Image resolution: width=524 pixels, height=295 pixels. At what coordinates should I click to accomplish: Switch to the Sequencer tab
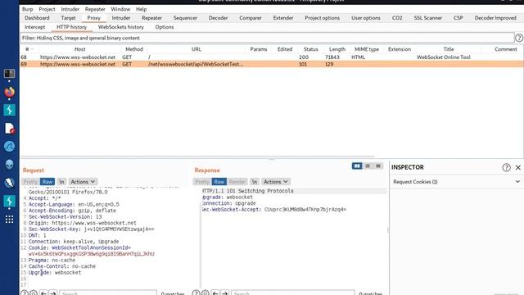[x=185, y=18]
